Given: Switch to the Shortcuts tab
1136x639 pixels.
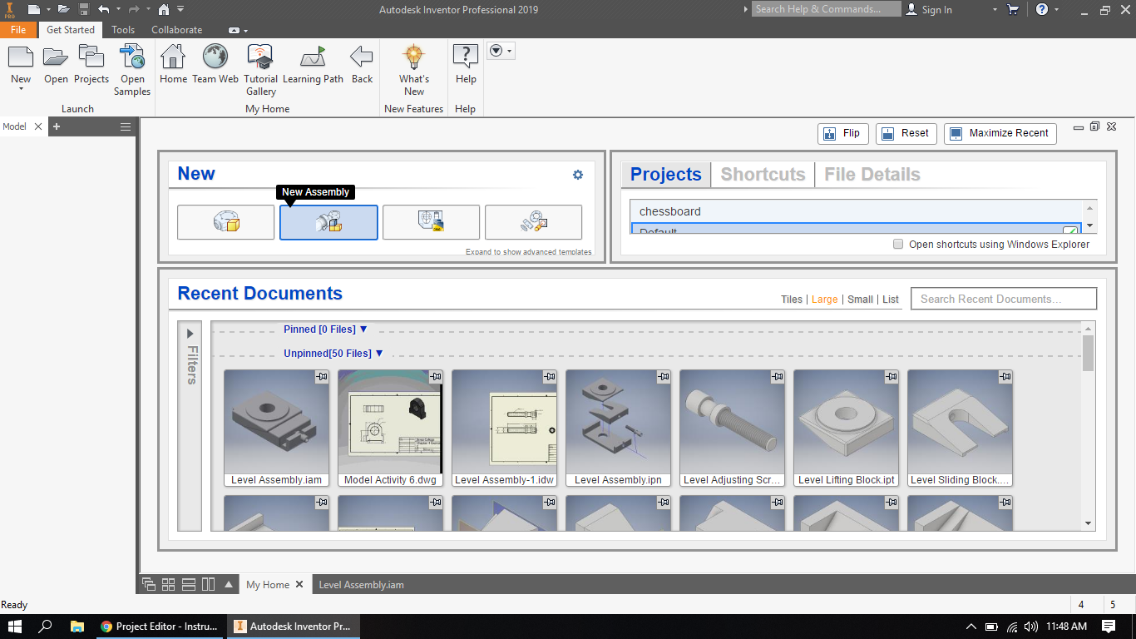Looking at the screenshot, I should 762,174.
